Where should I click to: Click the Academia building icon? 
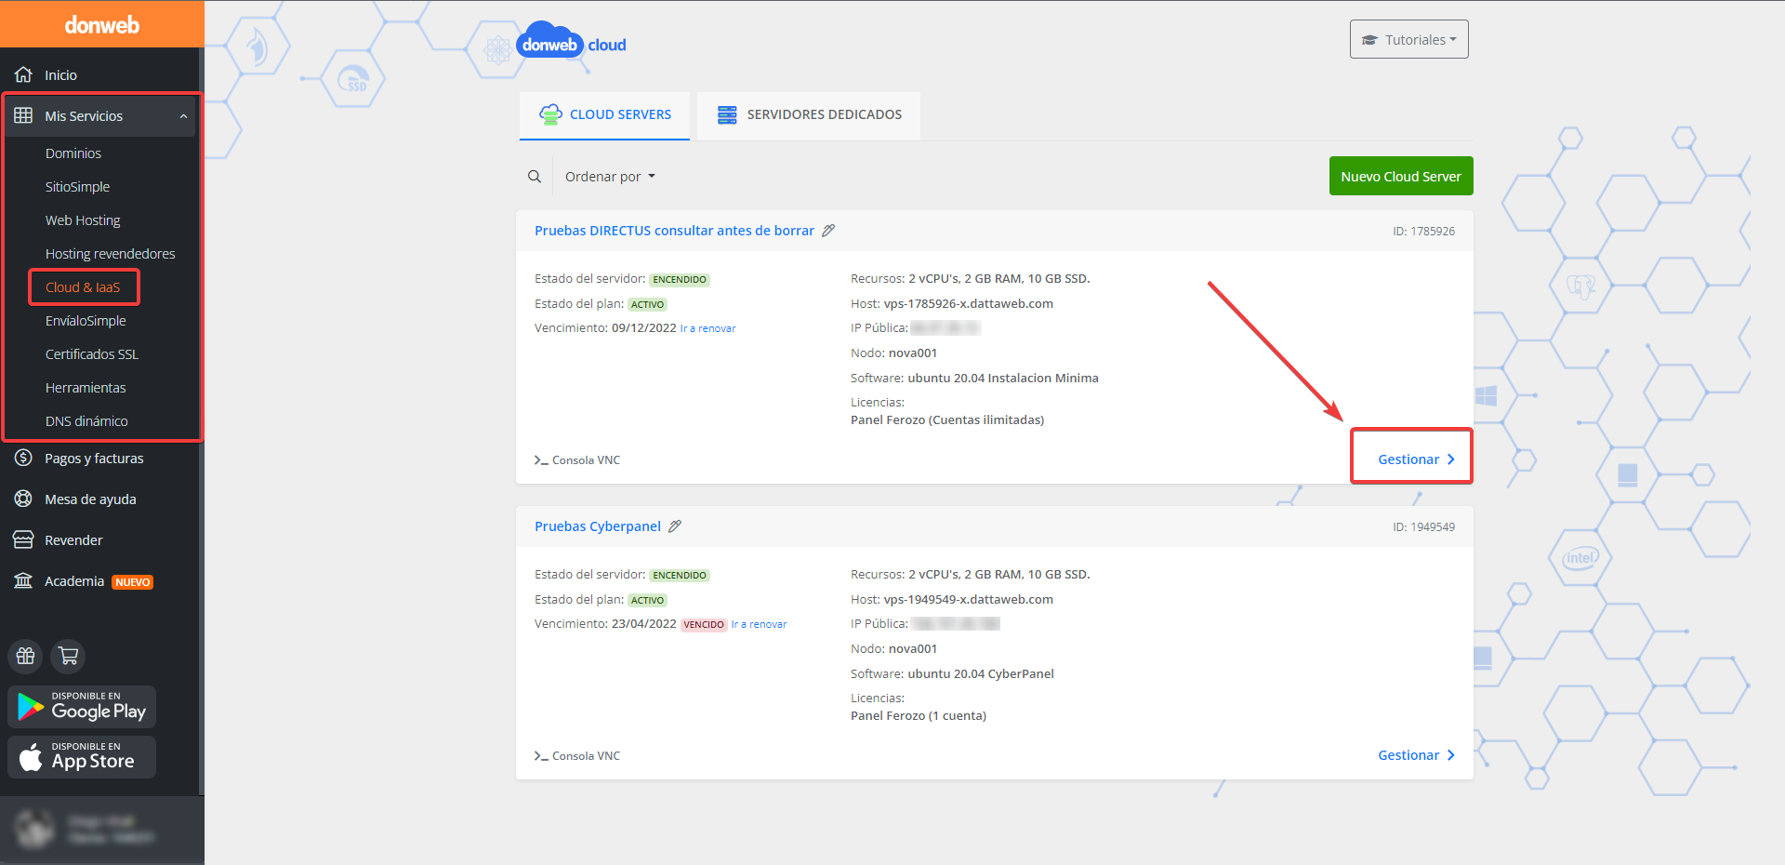click(23, 580)
